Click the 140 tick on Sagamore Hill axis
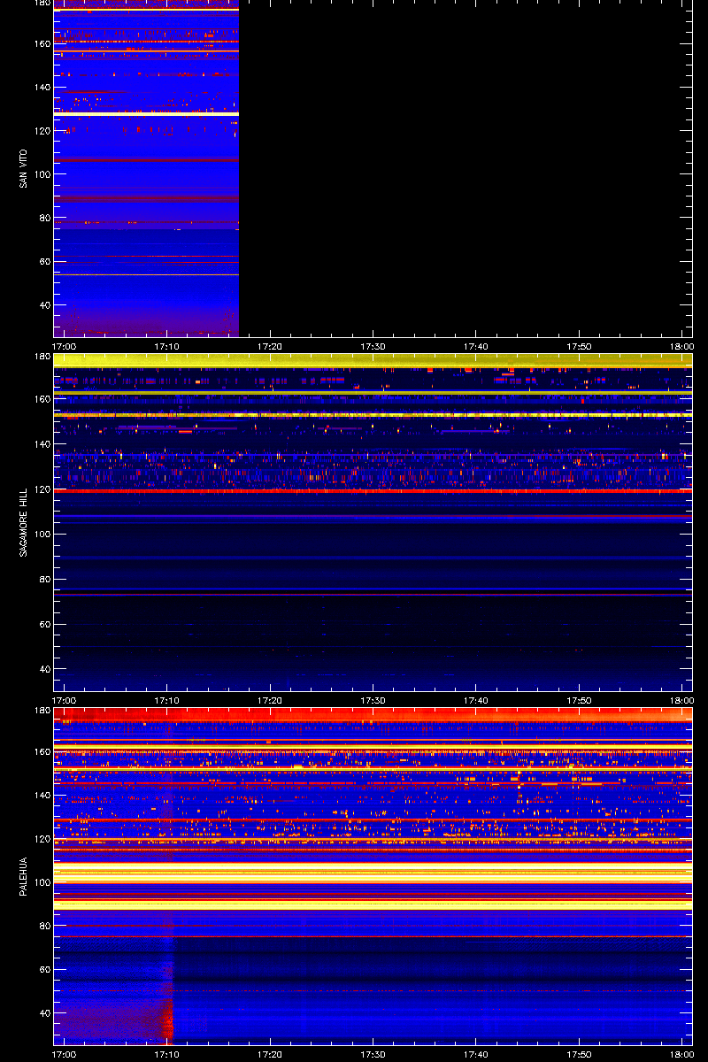 (41, 444)
